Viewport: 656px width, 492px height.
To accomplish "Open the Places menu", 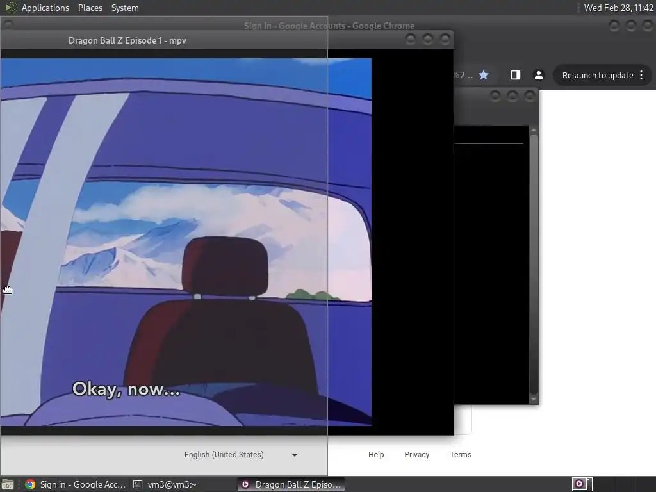I will pyautogui.click(x=90, y=8).
